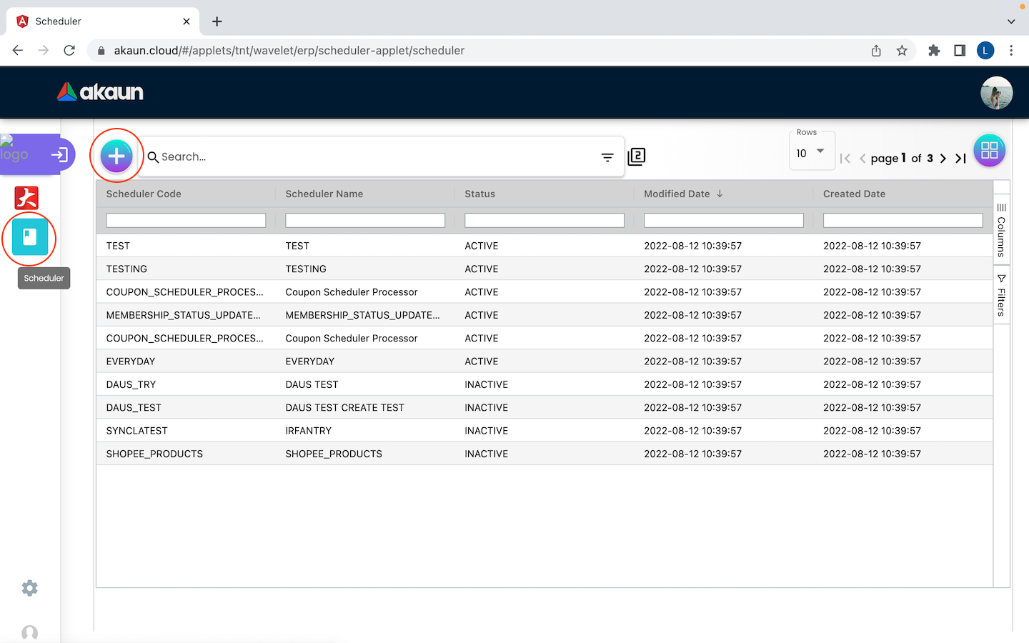
Task: Open the search filter options icon
Action: tap(607, 157)
